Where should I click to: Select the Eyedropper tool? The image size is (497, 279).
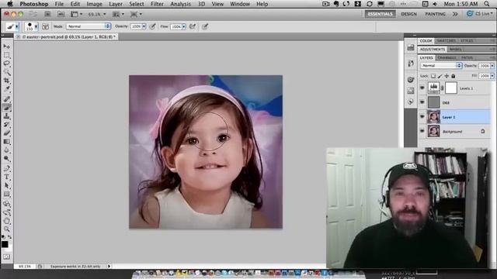point(7,89)
